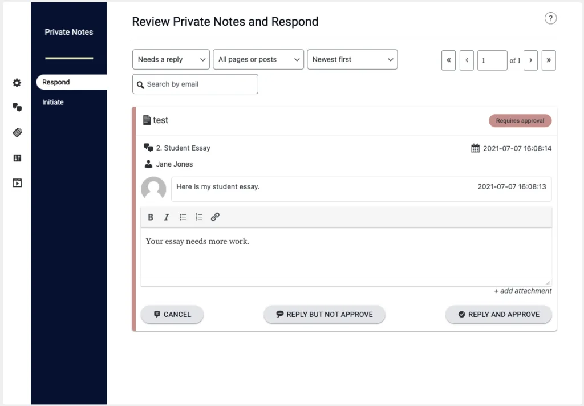Toggle bold formatting in reply editor
Viewport: 584px width, 406px height.
151,217
